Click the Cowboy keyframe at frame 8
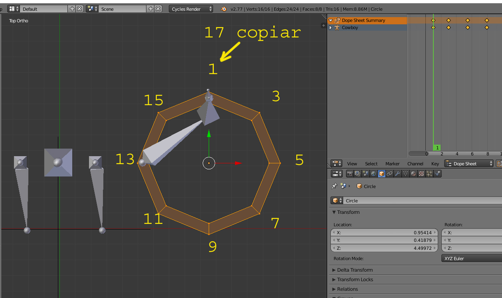 487,27
